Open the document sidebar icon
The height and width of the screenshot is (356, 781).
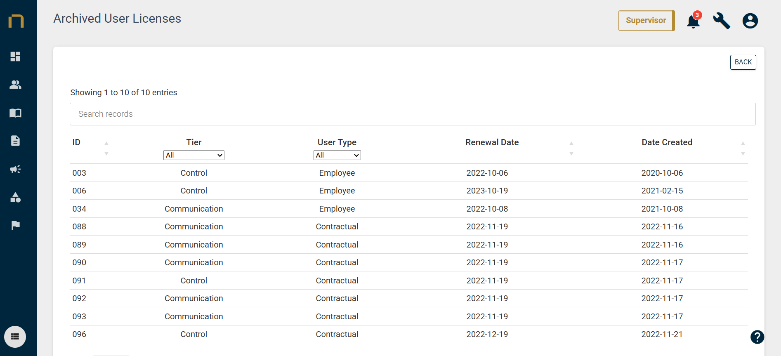15,141
